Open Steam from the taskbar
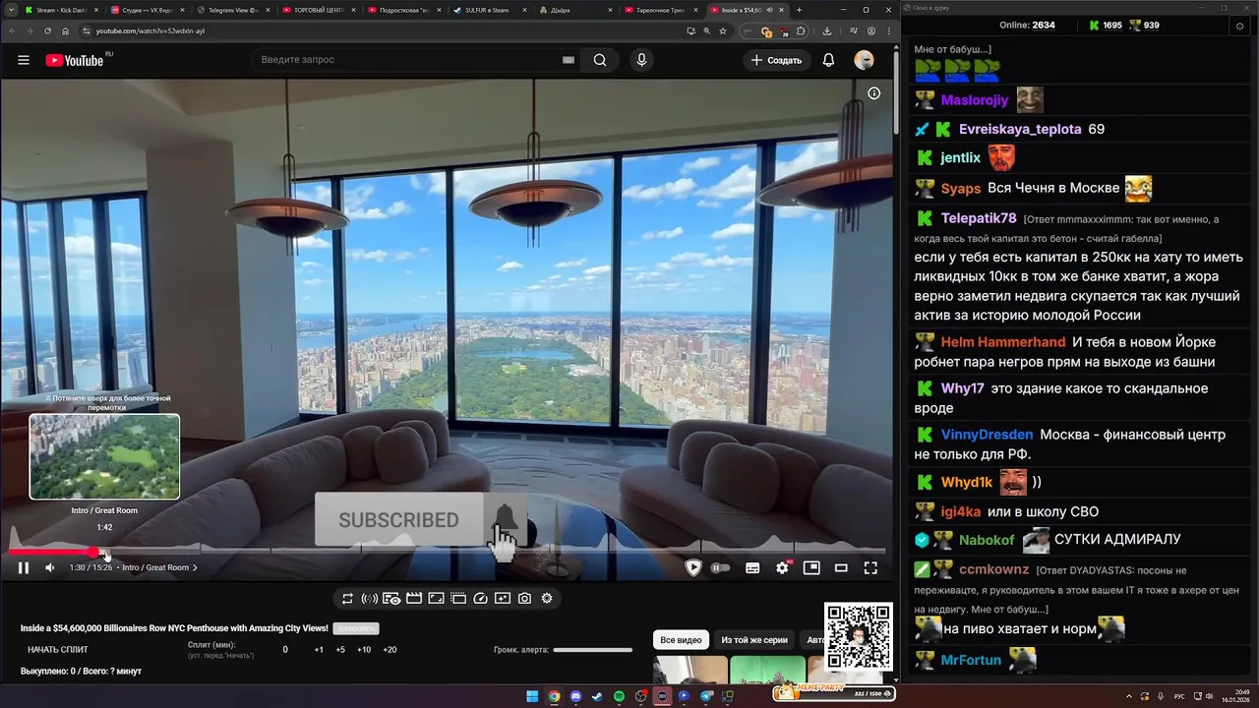Screen dimensions: 1259x708 pos(597,696)
